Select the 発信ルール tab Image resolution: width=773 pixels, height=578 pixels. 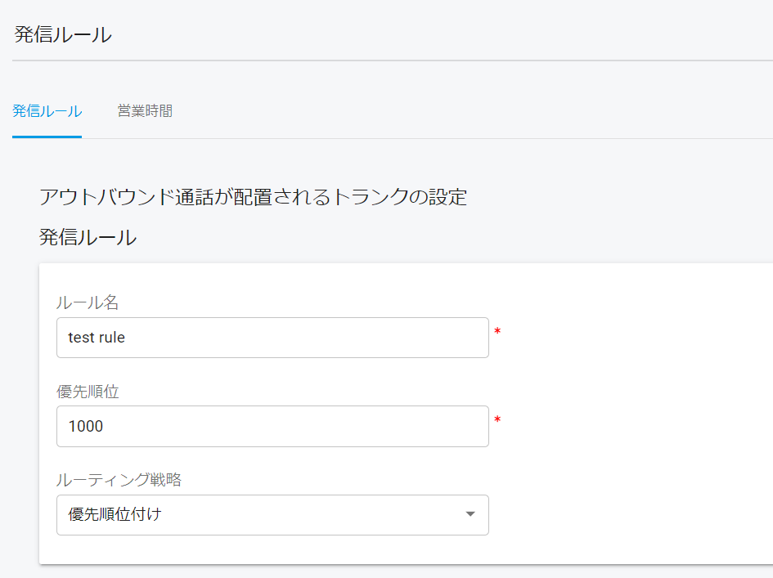[x=47, y=111]
